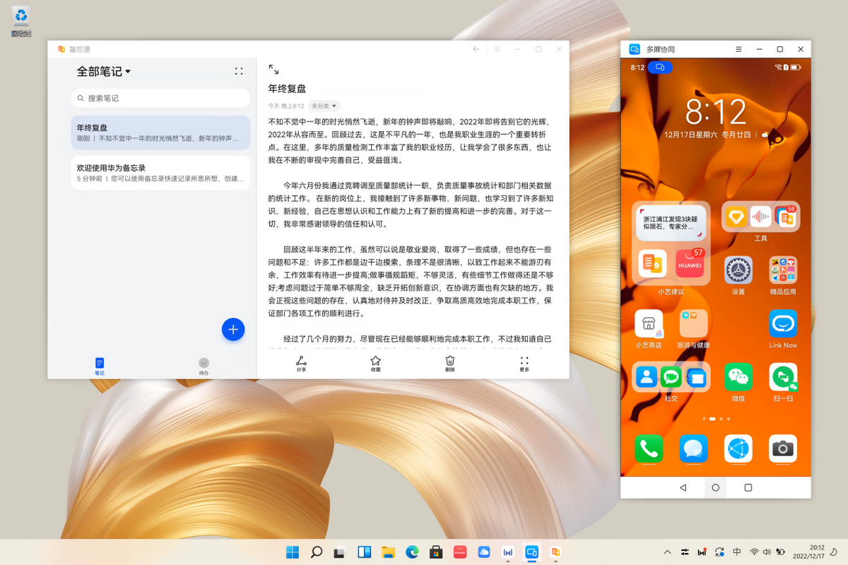
Task: Delete the note using the trash (删除) icon
Action: click(x=450, y=364)
